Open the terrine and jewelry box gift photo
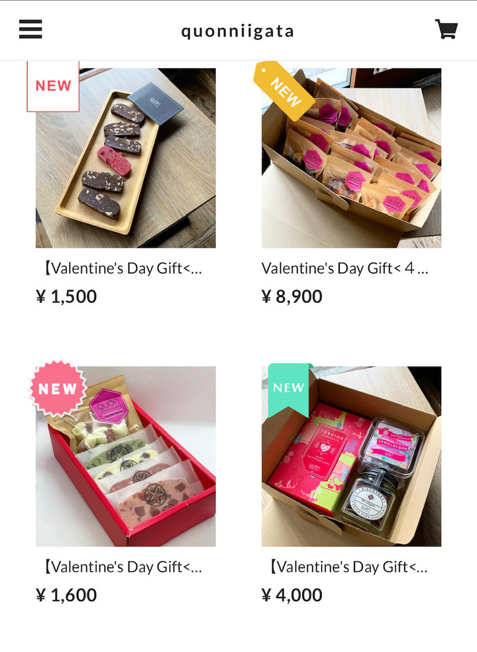The image size is (477, 652). click(x=351, y=456)
